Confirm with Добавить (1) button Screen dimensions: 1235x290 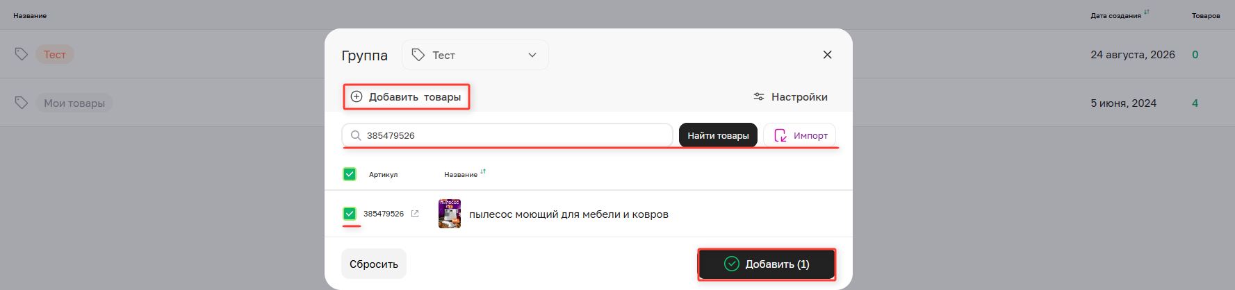767,264
